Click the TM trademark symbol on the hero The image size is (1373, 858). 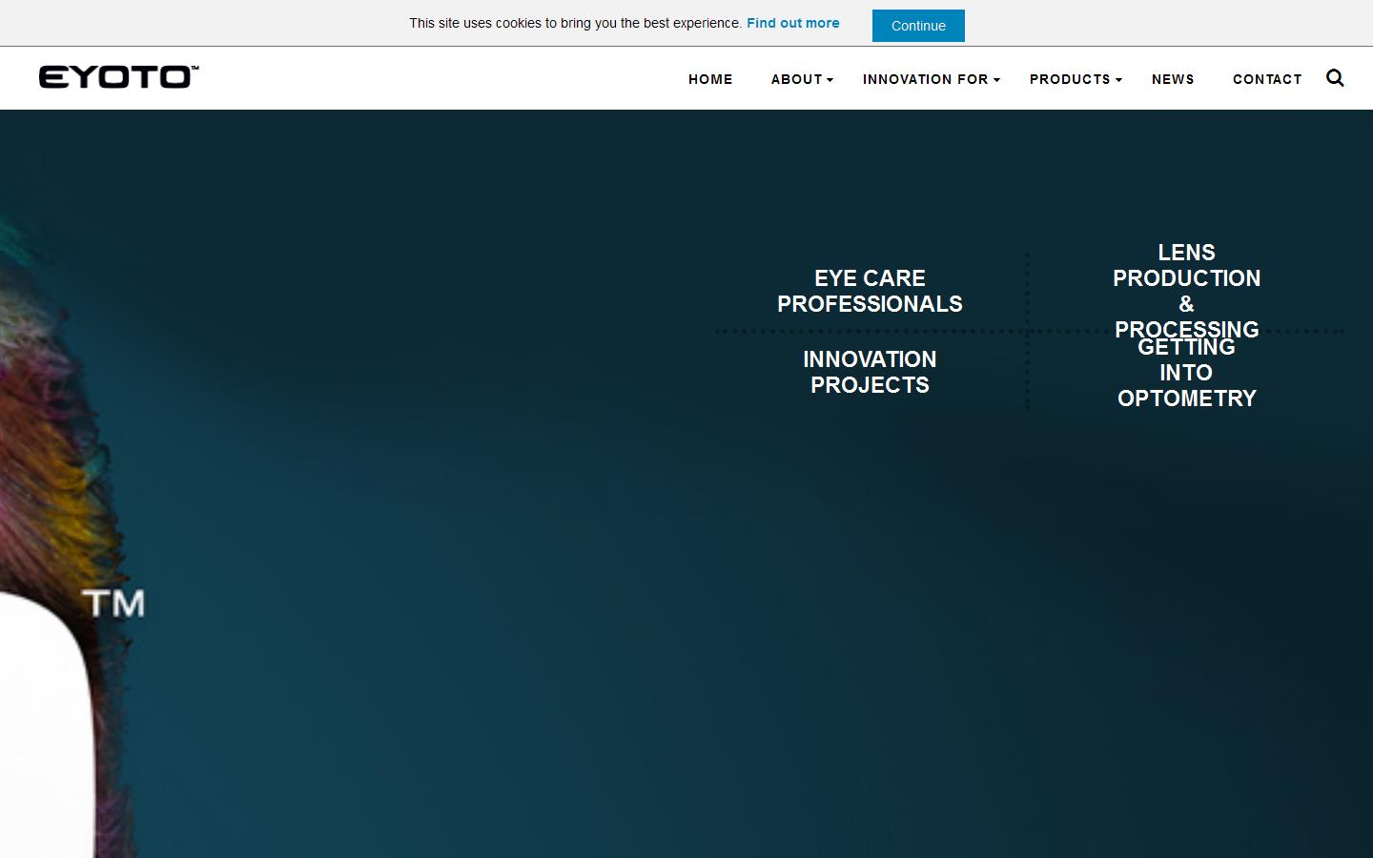pos(114,602)
